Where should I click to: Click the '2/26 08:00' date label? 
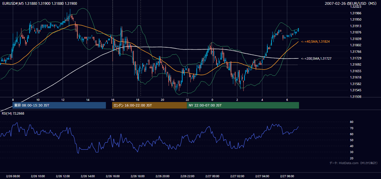[x=13, y=176]
